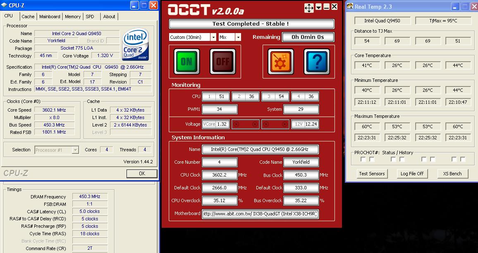Click the Remaining time field showing 0h 0min 0s
Image resolution: width=478 pixels, height=253 pixels.
click(308, 37)
